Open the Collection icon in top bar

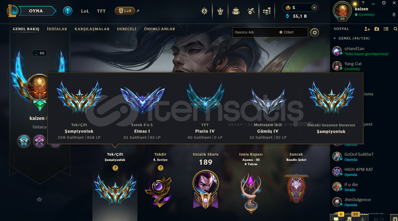point(220,11)
